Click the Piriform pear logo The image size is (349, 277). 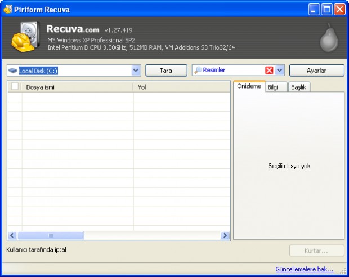(329, 38)
